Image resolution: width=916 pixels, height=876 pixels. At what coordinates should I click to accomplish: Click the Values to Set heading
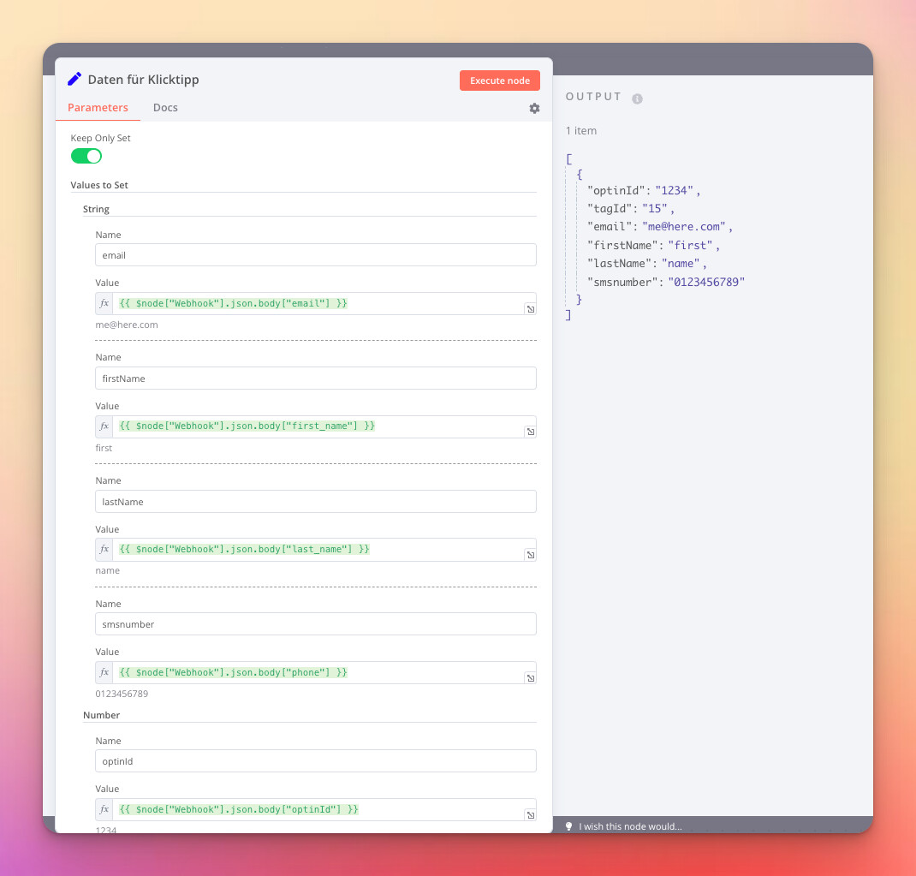tap(99, 185)
